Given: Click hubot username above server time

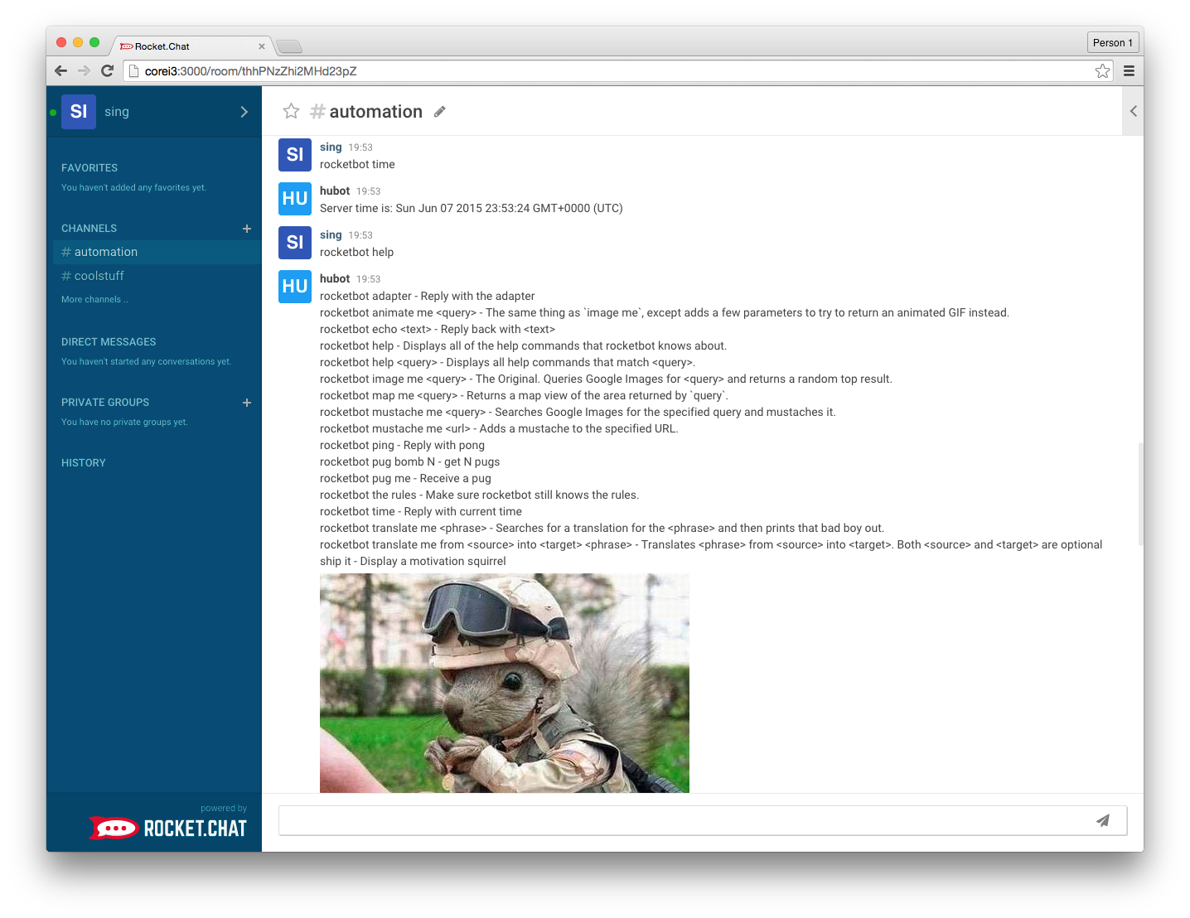Looking at the screenshot, I should click(335, 191).
